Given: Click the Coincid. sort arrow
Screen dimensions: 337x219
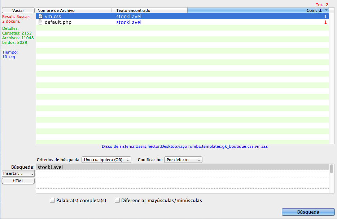Looking at the screenshot, I should pyautogui.click(x=326, y=10).
